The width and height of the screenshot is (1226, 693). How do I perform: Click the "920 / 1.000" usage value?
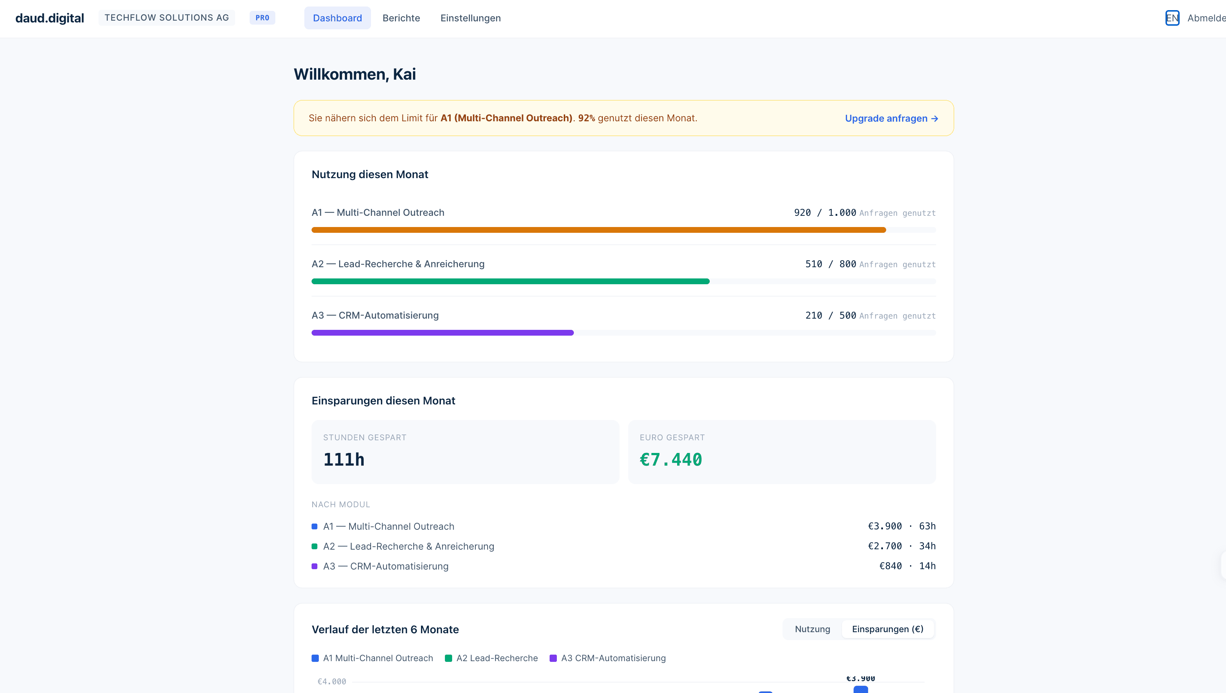(x=825, y=213)
